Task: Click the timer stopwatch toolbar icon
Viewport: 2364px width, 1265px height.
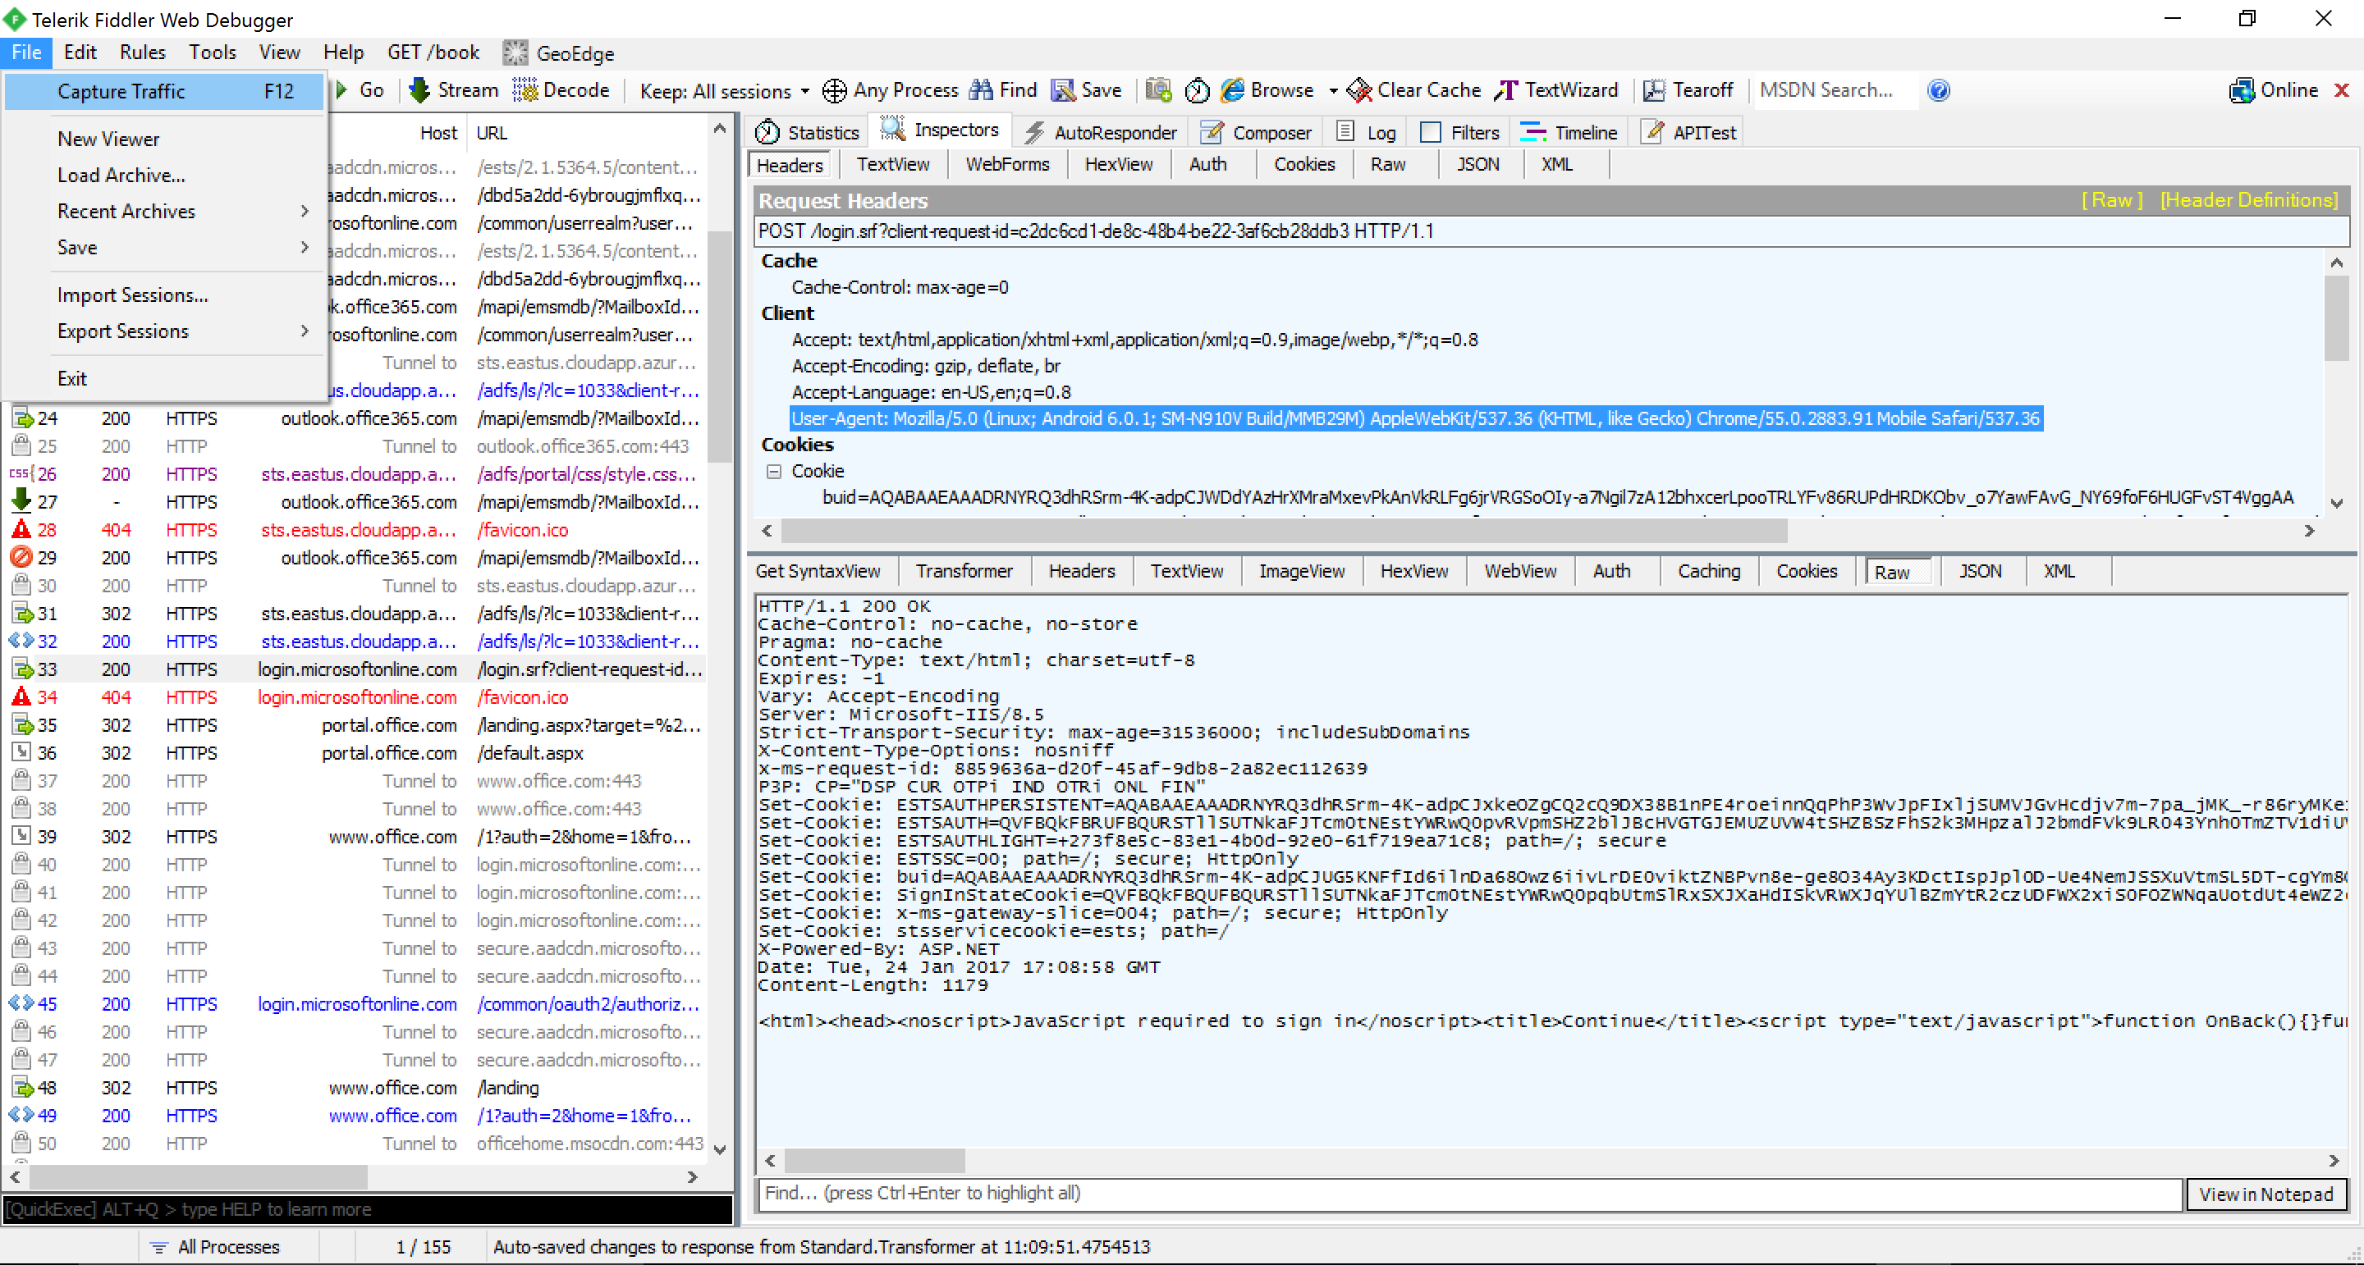Action: click(1197, 90)
